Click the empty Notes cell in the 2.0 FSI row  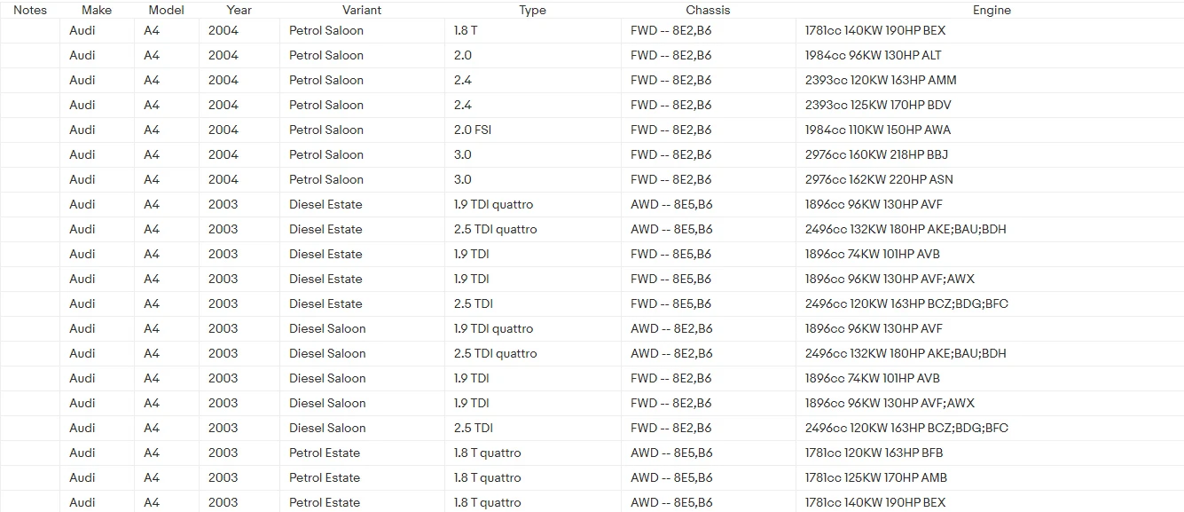point(30,130)
